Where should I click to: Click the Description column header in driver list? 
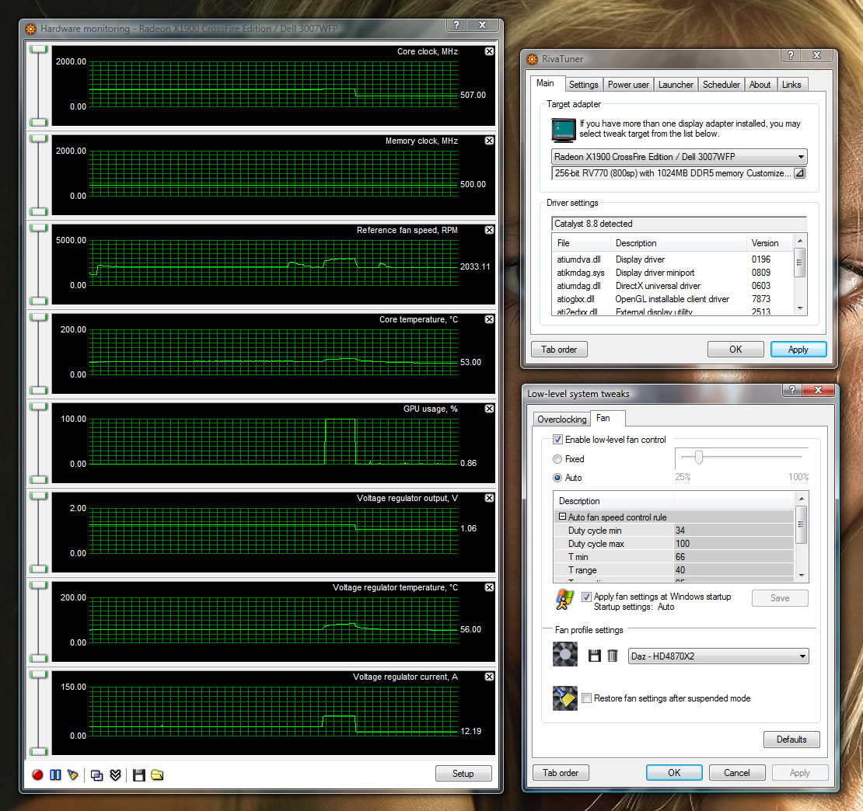pos(679,243)
